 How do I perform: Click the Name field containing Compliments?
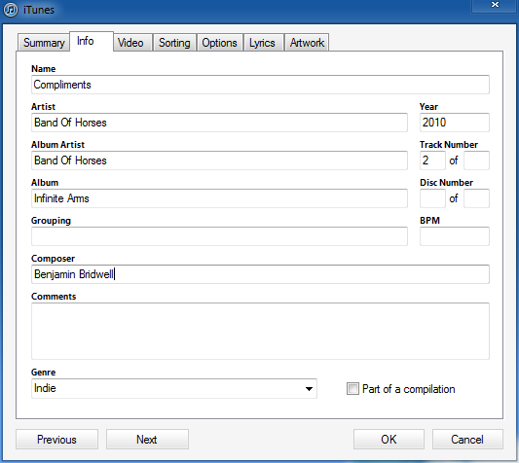pos(260,85)
